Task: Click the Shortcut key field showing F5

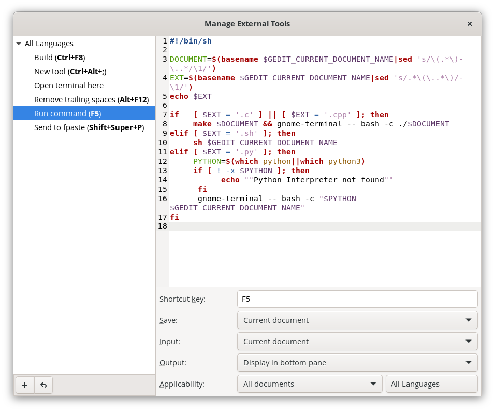Action: [357, 299]
